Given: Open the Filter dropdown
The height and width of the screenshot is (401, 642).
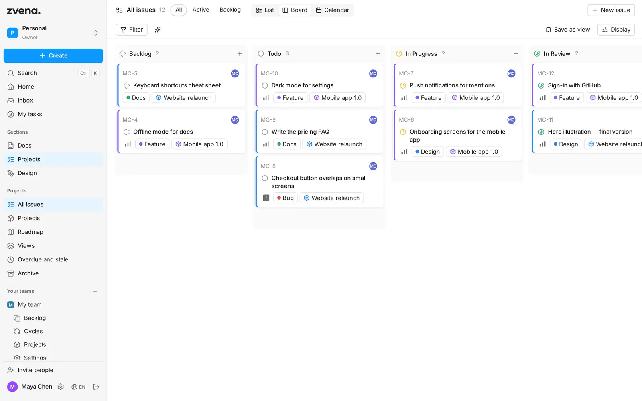Looking at the screenshot, I should pos(132,30).
